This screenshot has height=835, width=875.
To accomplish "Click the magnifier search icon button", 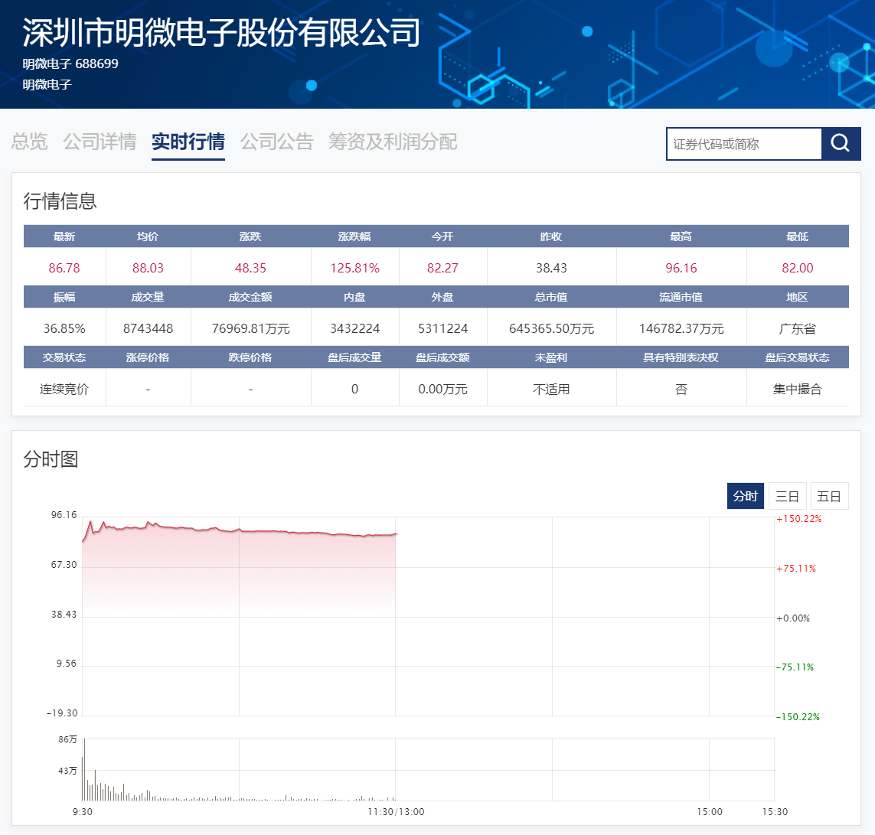I will 841,143.
